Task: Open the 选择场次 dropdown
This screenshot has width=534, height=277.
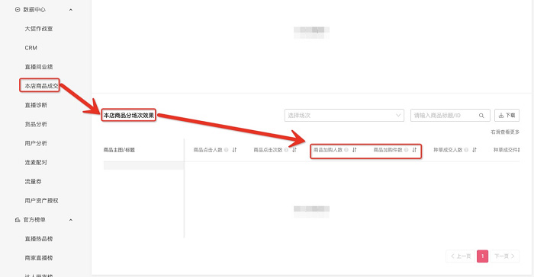Action: click(x=344, y=115)
